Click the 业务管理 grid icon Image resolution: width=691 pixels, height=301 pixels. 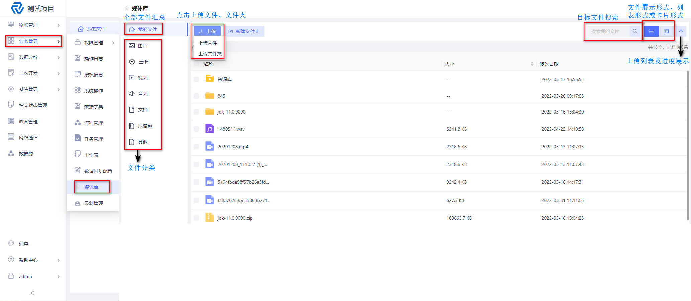pos(11,41)
